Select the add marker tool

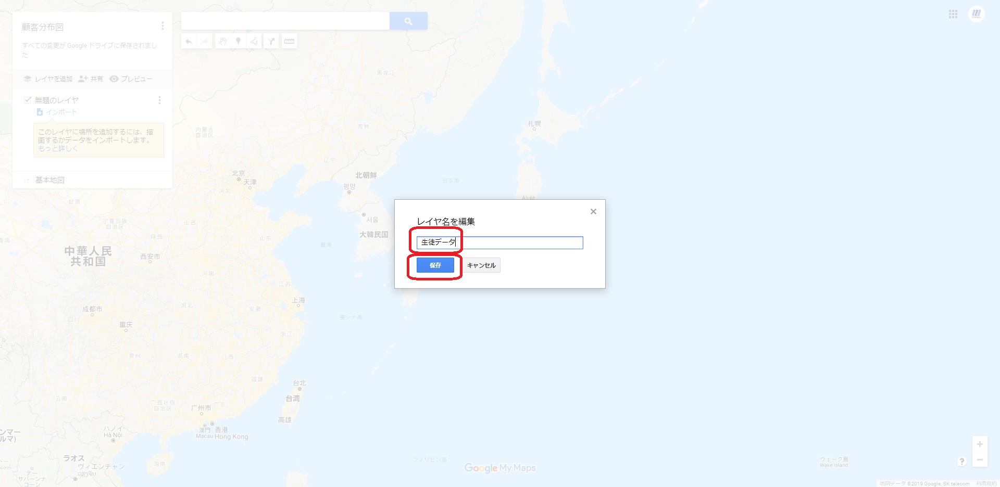tap(238, 41)
